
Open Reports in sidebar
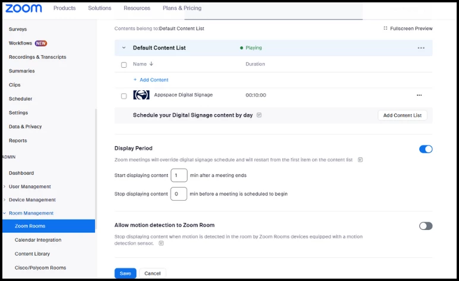(x=18, y=140)
